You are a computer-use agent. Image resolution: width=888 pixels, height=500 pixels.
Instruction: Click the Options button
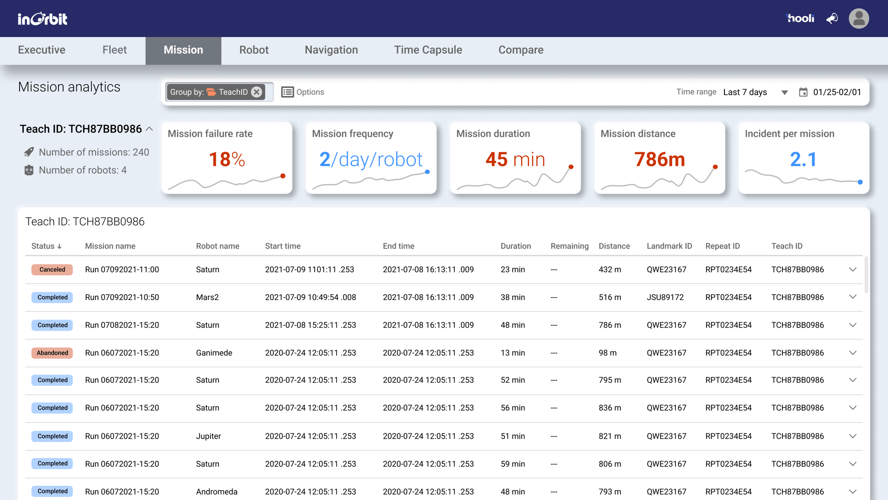[x=303, y=92]
